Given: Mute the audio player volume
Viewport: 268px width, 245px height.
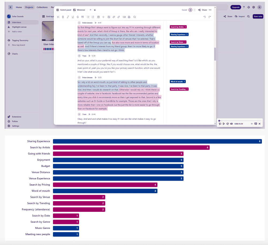Looking at the screenshot, I should pos(231,124).
